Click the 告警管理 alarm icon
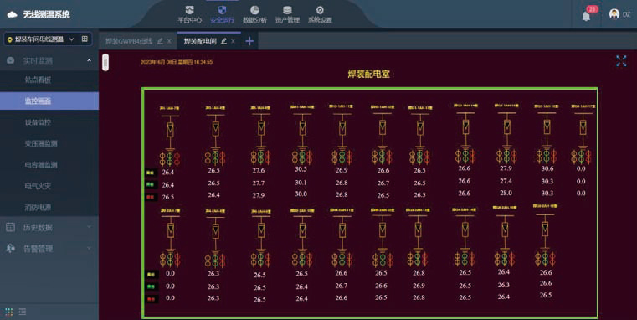637x320 pixels. click(x=11, y=249)
